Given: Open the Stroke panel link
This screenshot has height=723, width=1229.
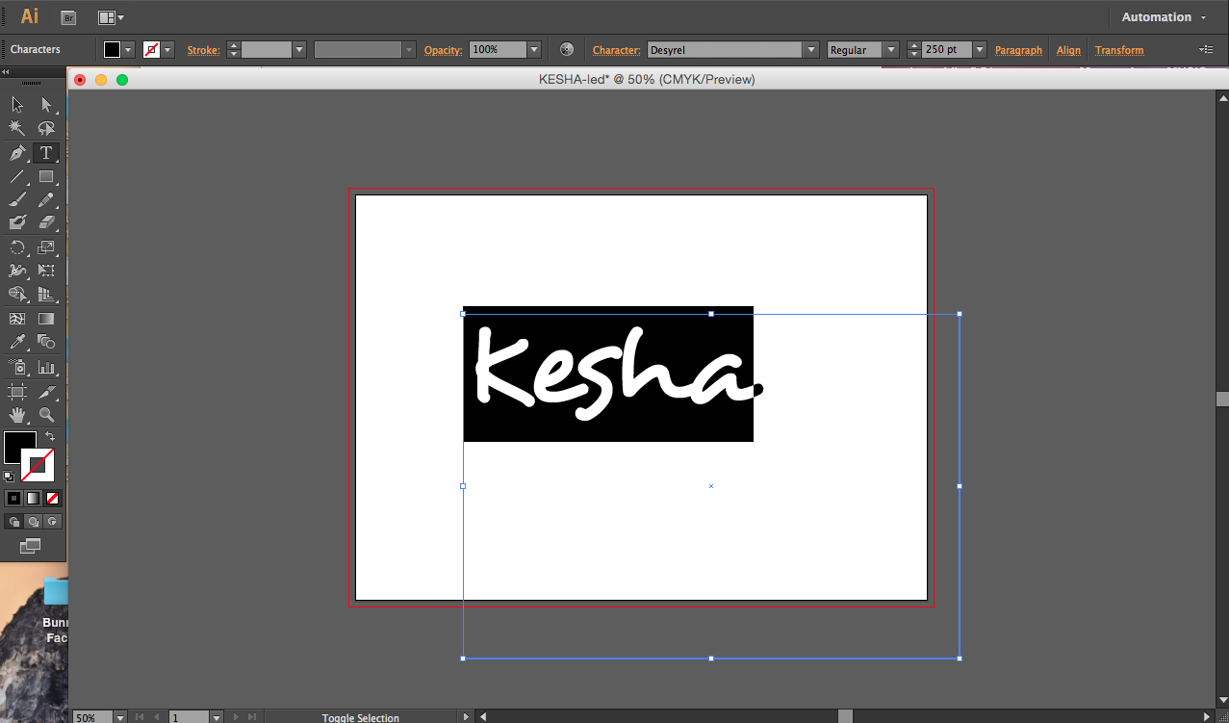Looking at the screenshot, I should pyautogui.click(x=203, y=50).
